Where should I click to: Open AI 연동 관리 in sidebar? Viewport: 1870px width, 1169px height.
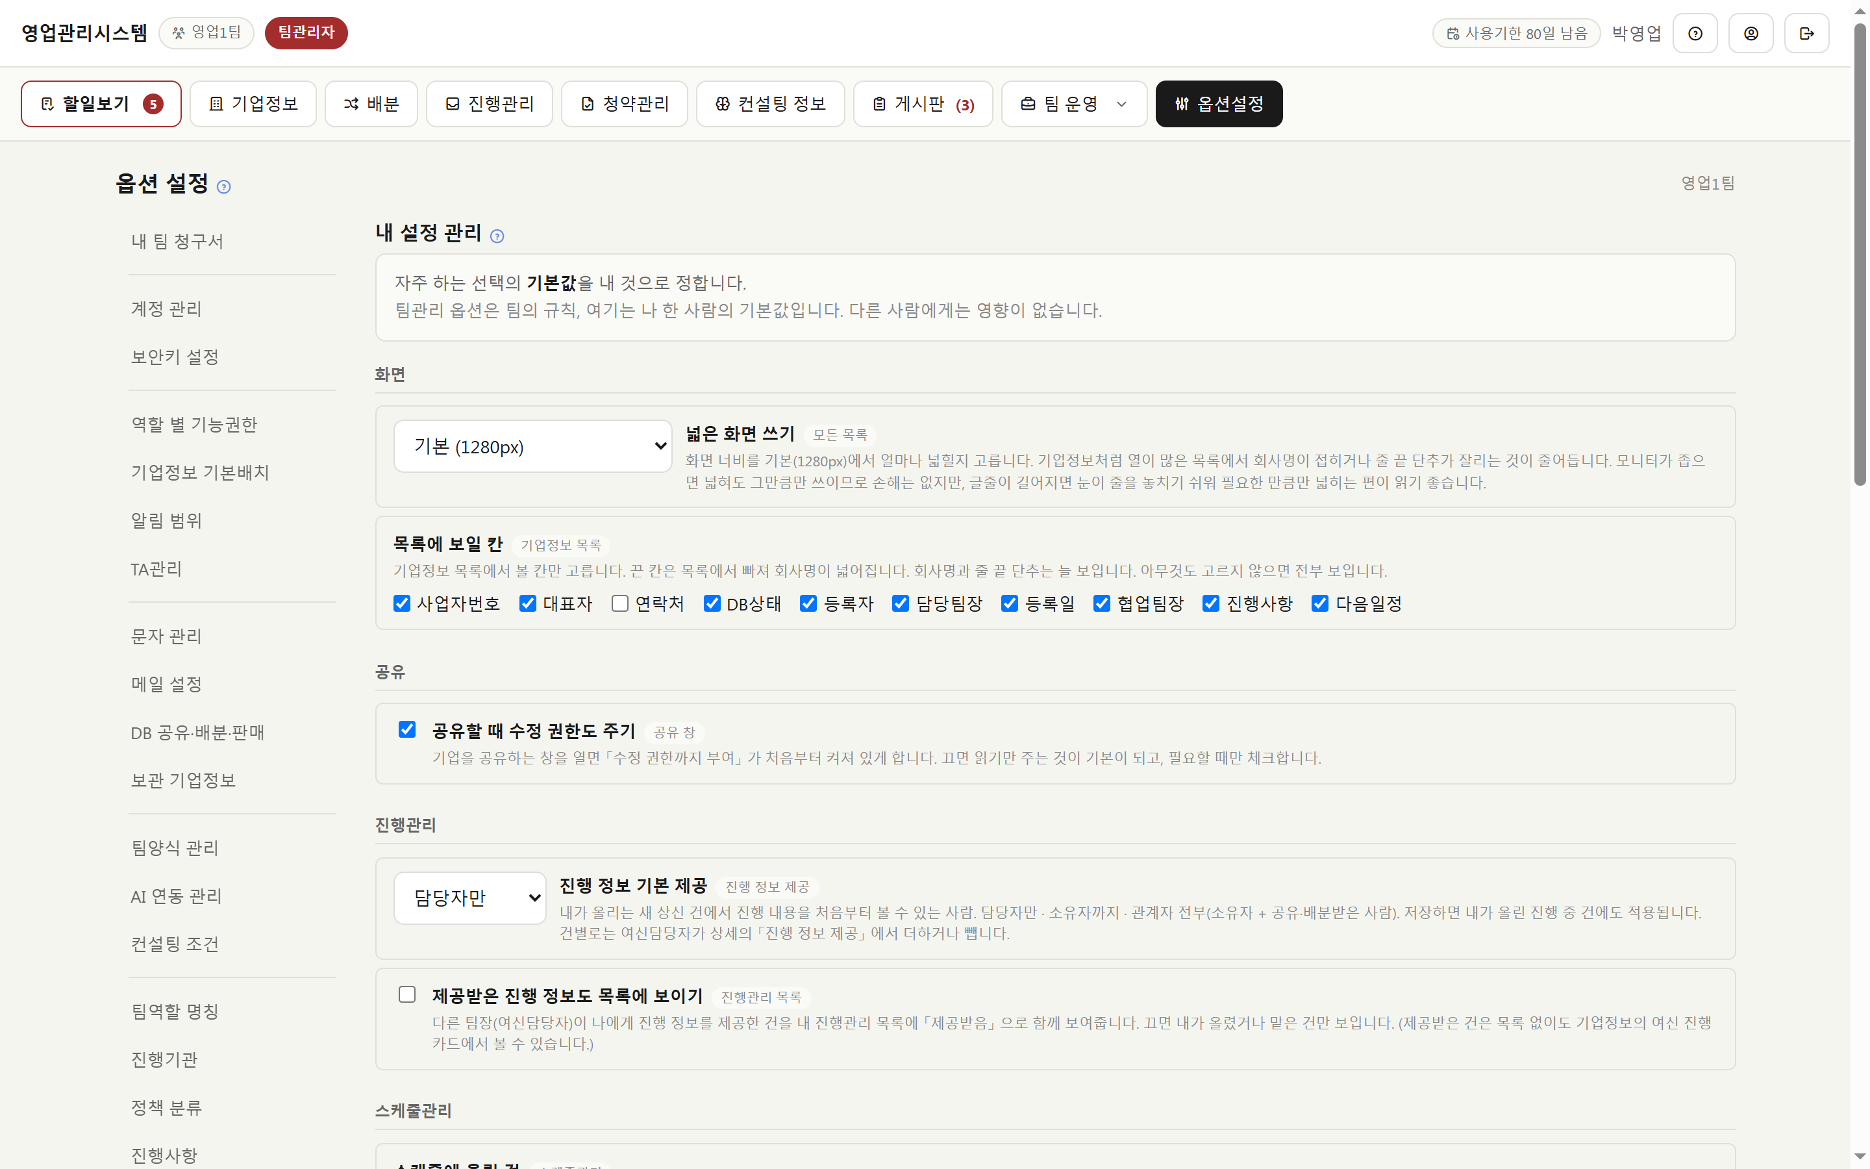pyautogui.click(x=176, y=896)
